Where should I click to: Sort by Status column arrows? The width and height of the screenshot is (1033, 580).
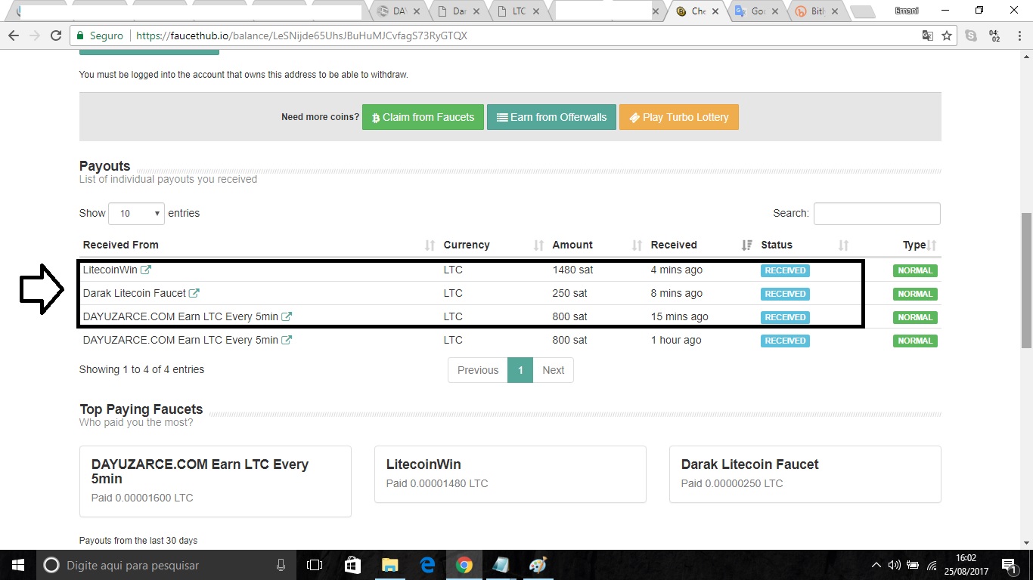[844, 245]
